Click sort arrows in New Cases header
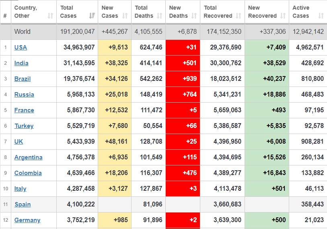327x229 pixels. [x=125, y=16]
